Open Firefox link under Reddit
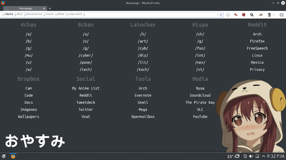The image size is (286, 160). coord(257,41)
